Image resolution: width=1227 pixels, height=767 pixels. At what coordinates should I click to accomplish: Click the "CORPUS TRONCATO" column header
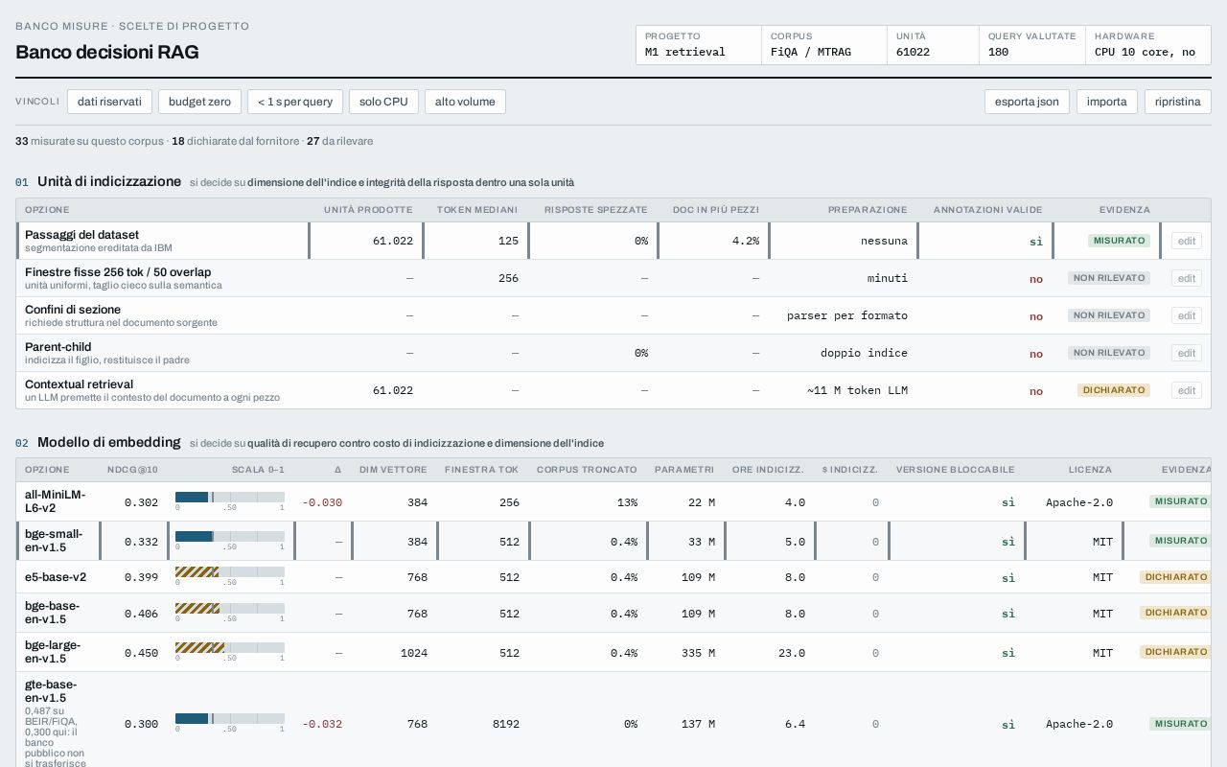point(587,470)
